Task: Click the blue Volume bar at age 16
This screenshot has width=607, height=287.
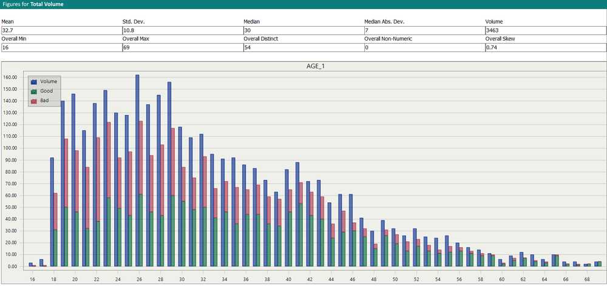Action: click(x=30, y=264)
